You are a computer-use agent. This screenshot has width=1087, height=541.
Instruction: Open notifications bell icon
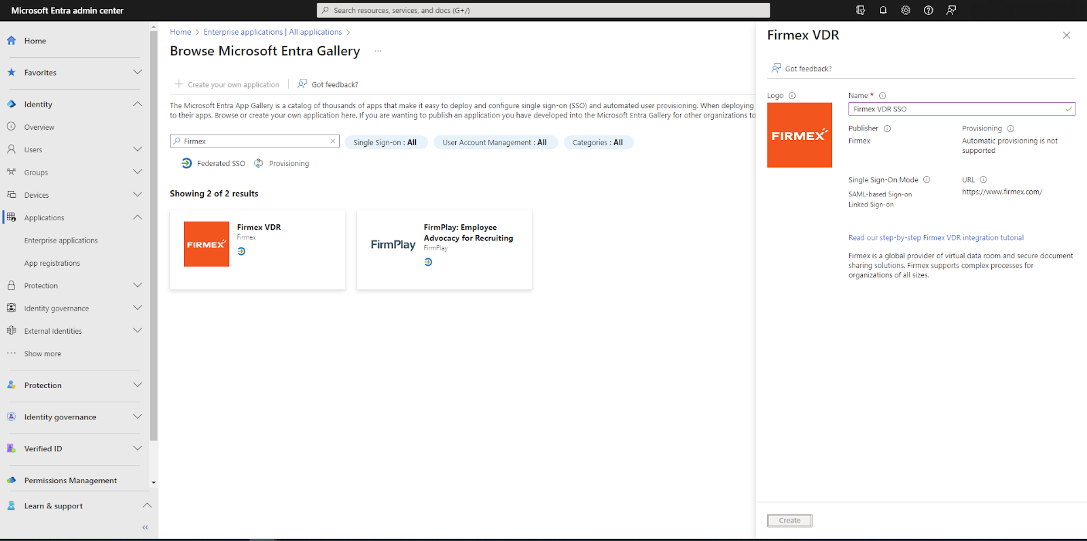tap(883, 10)
